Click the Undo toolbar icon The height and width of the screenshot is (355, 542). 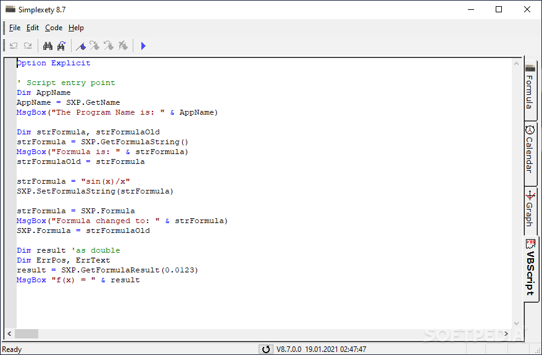click(x=14, y=46)
